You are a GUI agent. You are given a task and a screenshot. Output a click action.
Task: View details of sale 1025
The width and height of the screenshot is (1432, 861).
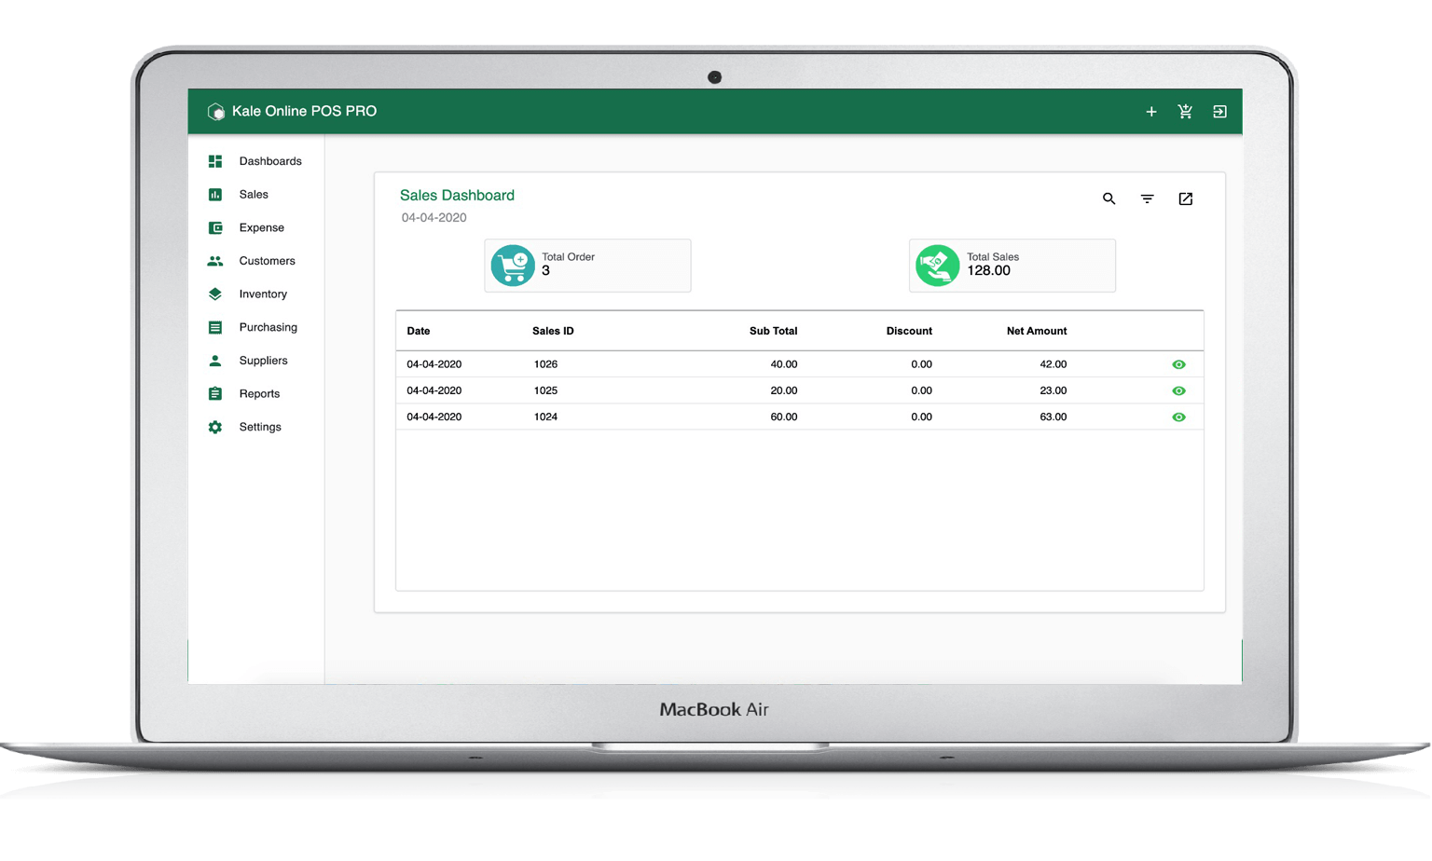pyautogui.click(x=1178, y=390)
